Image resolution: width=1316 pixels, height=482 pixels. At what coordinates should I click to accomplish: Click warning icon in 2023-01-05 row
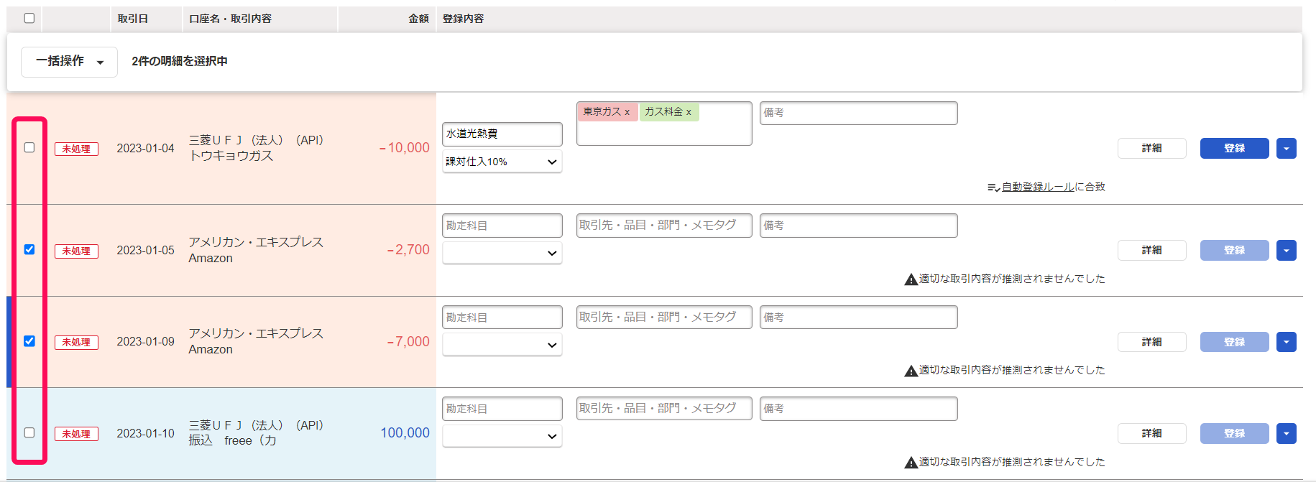(x=911, y=279)
